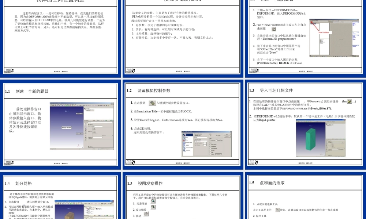Select the slide titled 1.3 导入毛坯几何文件
366x219 pixels.
coord(305,124)
